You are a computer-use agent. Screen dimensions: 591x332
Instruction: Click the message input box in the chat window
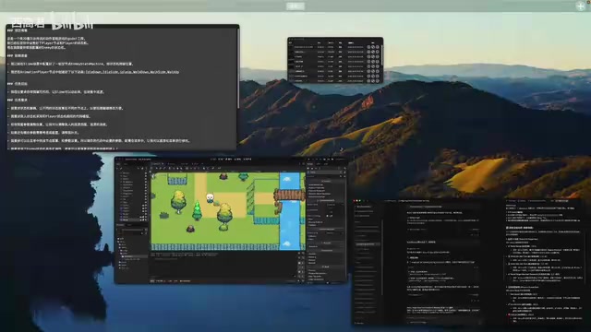click(443, 320)
